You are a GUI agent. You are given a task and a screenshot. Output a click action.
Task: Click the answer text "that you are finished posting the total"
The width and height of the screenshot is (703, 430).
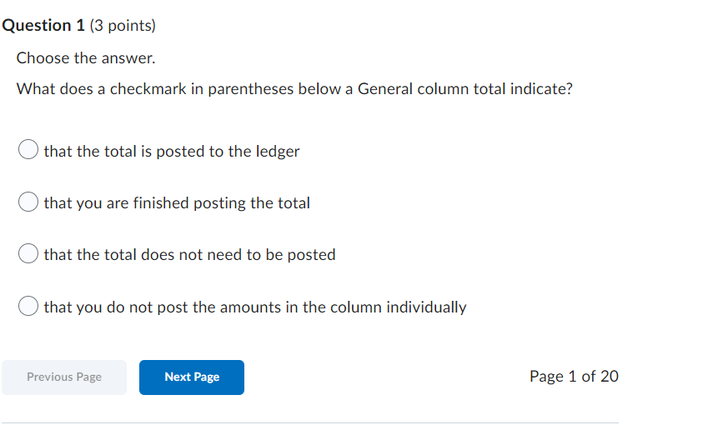tap(177, 203)
